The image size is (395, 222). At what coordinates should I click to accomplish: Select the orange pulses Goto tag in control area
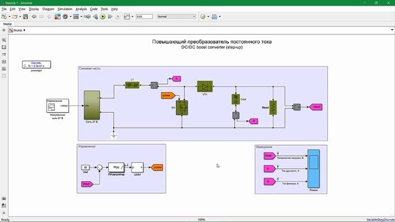coord(157,167)
